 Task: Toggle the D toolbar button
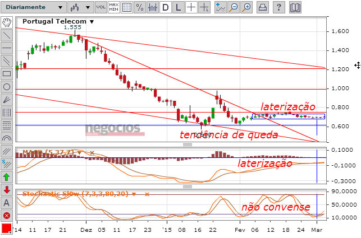pyautogui.click(x=165, y=7)
